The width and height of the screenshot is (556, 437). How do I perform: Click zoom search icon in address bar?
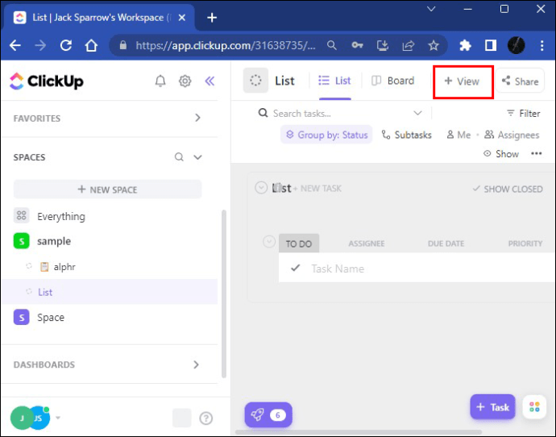[x=331, y=45]
